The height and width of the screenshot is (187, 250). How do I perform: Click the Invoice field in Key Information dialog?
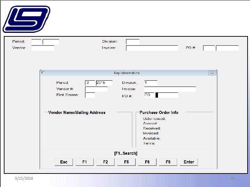point(170,89)
